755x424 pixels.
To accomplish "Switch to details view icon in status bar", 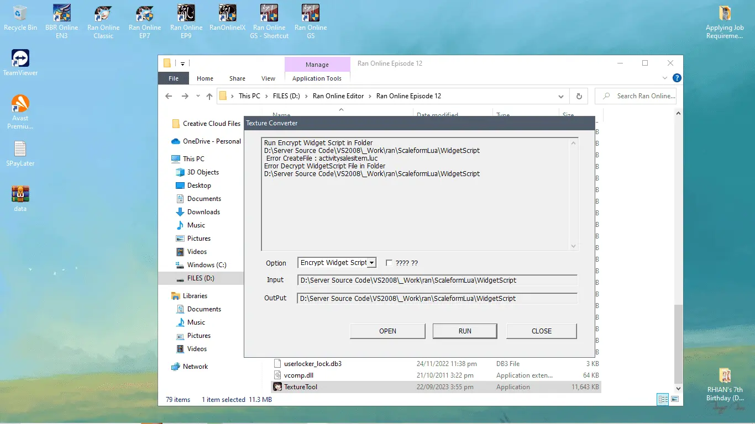I will [x=662, y=399].
